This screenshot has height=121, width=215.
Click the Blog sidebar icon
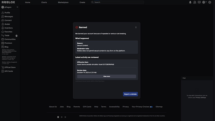[2, 47]
